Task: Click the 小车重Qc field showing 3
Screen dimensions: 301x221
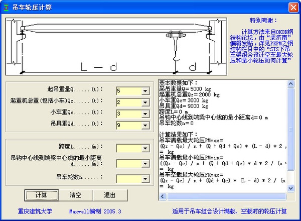Action: pyautogui.click(x=129, y=114)
